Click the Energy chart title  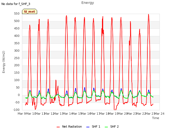tap(88, 3)
